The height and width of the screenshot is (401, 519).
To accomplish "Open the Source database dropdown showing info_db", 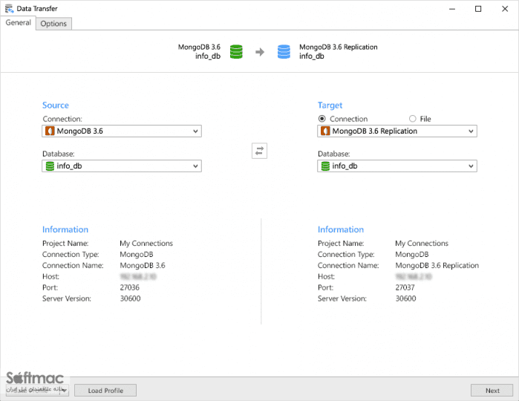I will click(x=122, y=166).
